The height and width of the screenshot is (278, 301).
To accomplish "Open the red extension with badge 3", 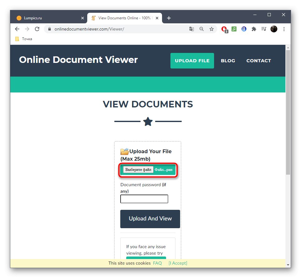I will point(224,29).
